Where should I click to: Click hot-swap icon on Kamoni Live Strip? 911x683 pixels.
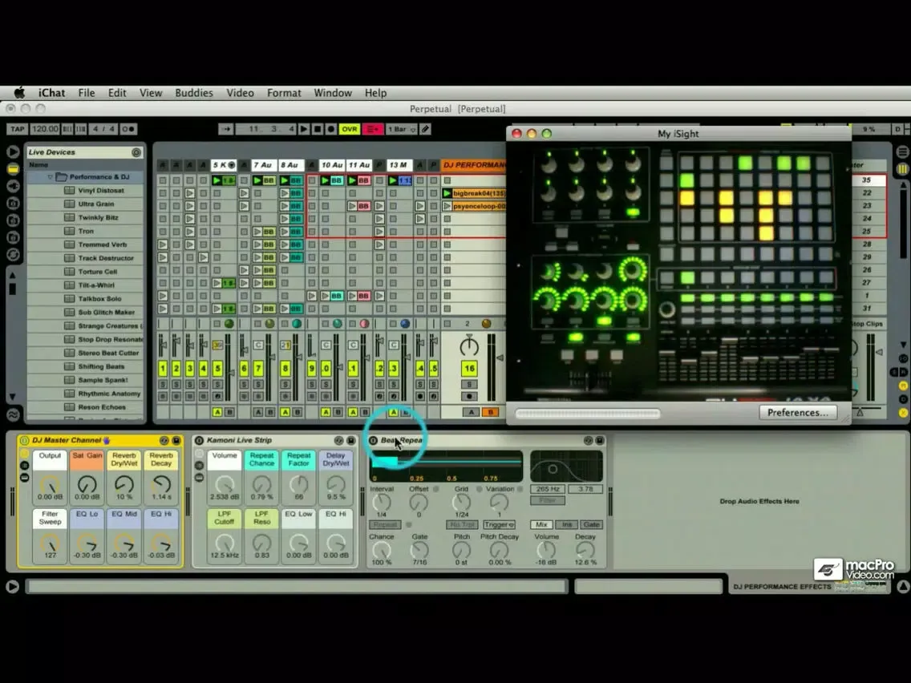click(x=338, y=441)
